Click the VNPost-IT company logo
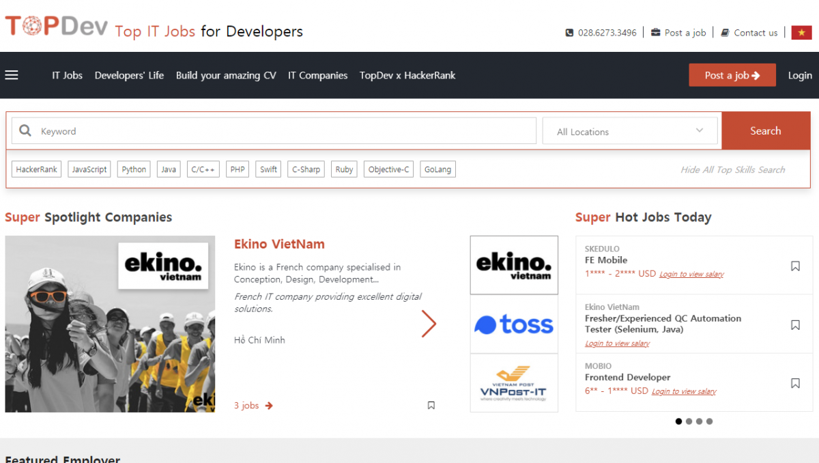This screenshot has height=463, width=819. tap(514, 383)
